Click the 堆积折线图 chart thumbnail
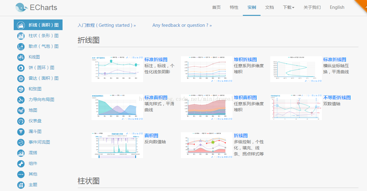367x191 pixels. [x=207, y=69]
